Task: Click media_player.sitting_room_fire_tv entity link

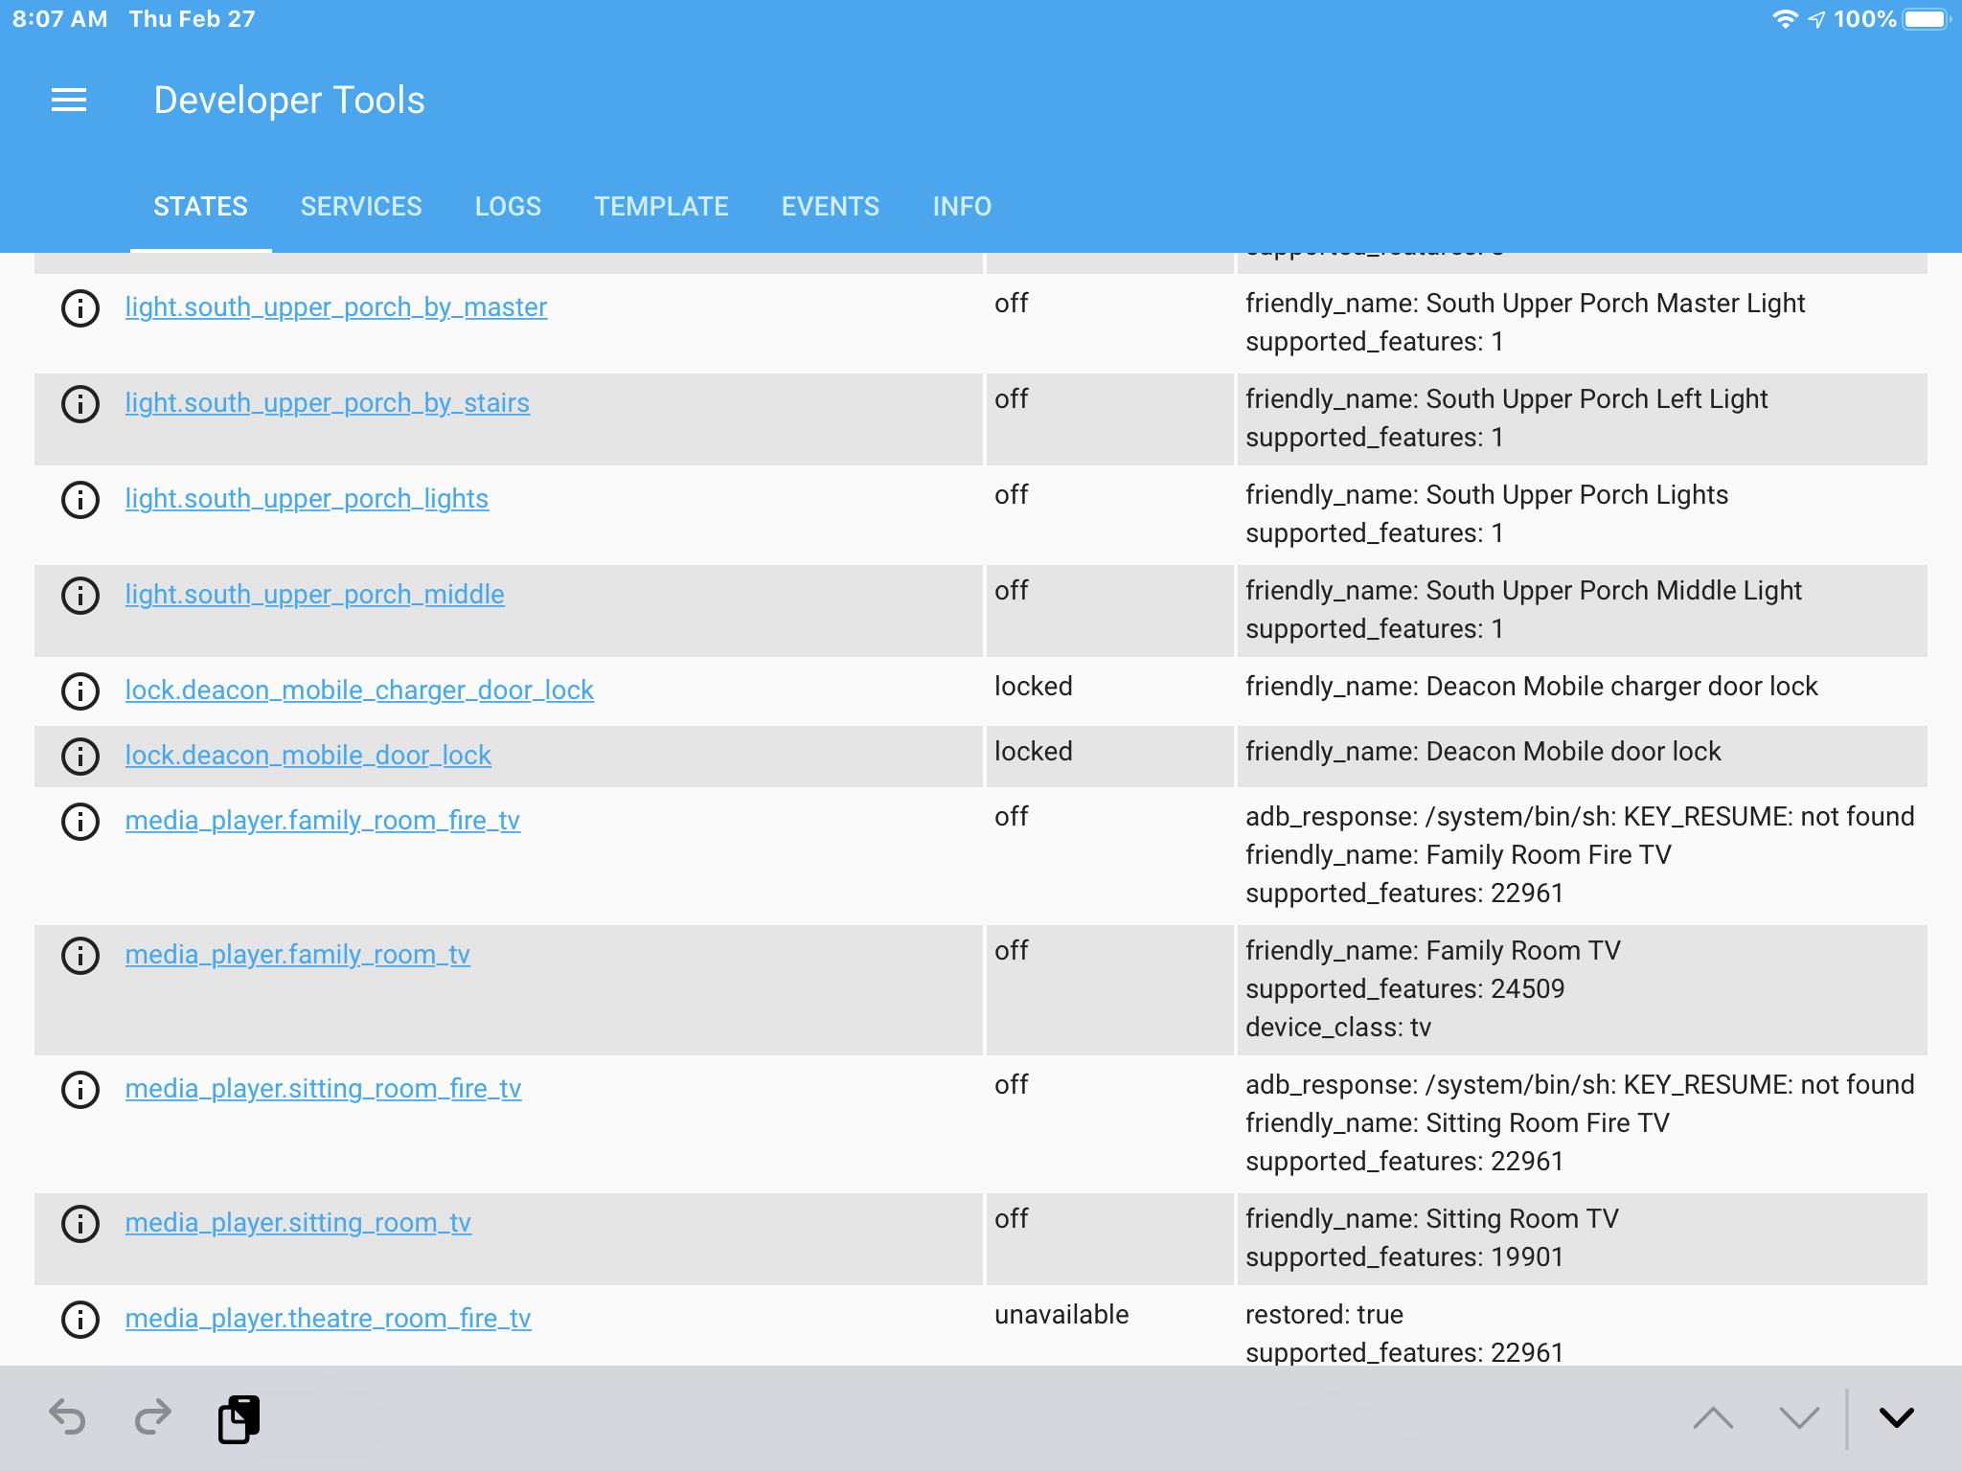Action: pos(323,1089)
